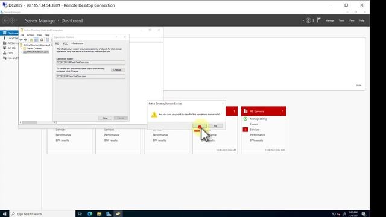The height and width of the screenshot is (217, 386).
Task: Open the Action menu in Active Directory Users and Computers
Action: click(x=30, y=35)
